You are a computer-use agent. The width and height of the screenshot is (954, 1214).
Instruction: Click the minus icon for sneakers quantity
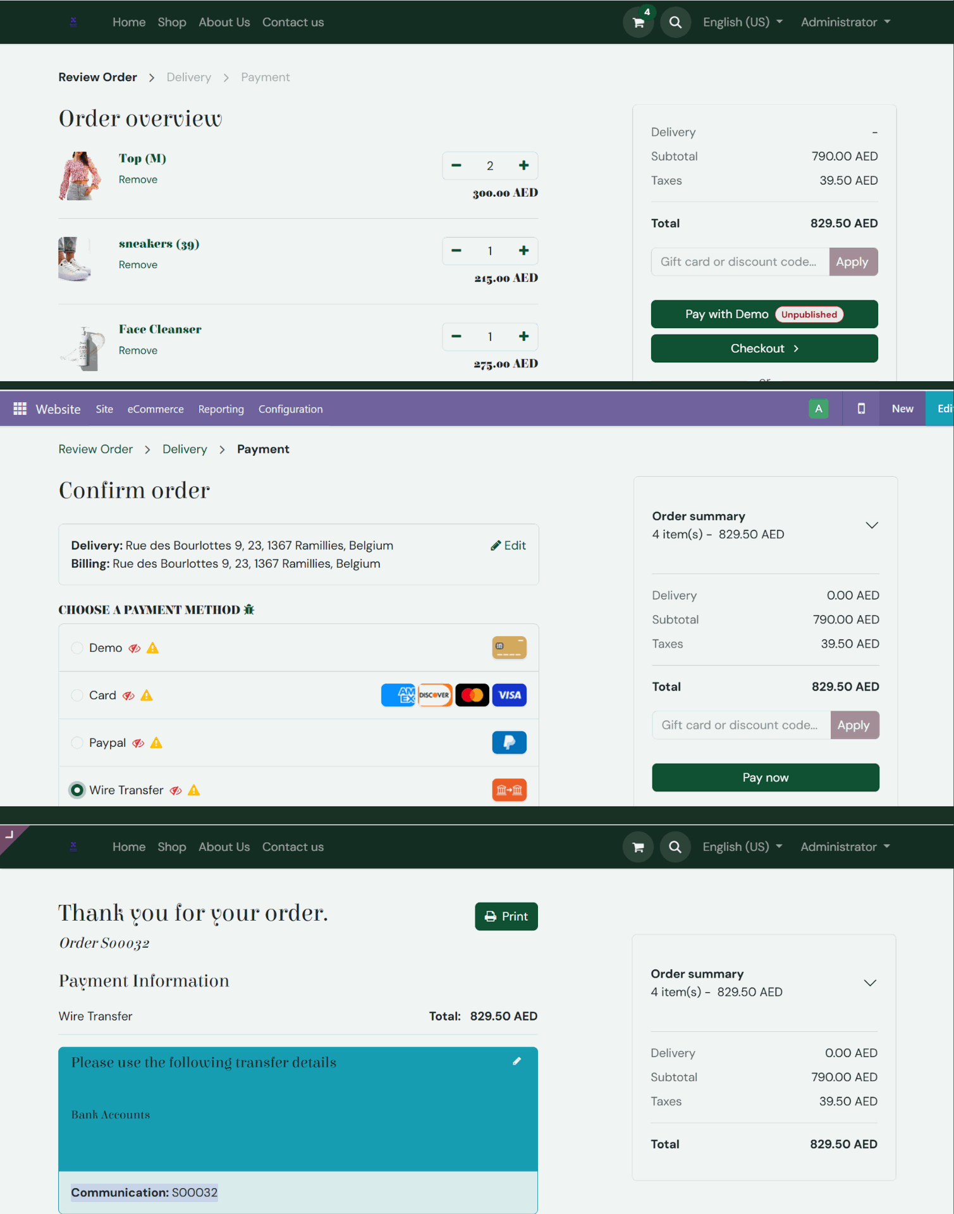pyautogui.click(x=456, y=251)
